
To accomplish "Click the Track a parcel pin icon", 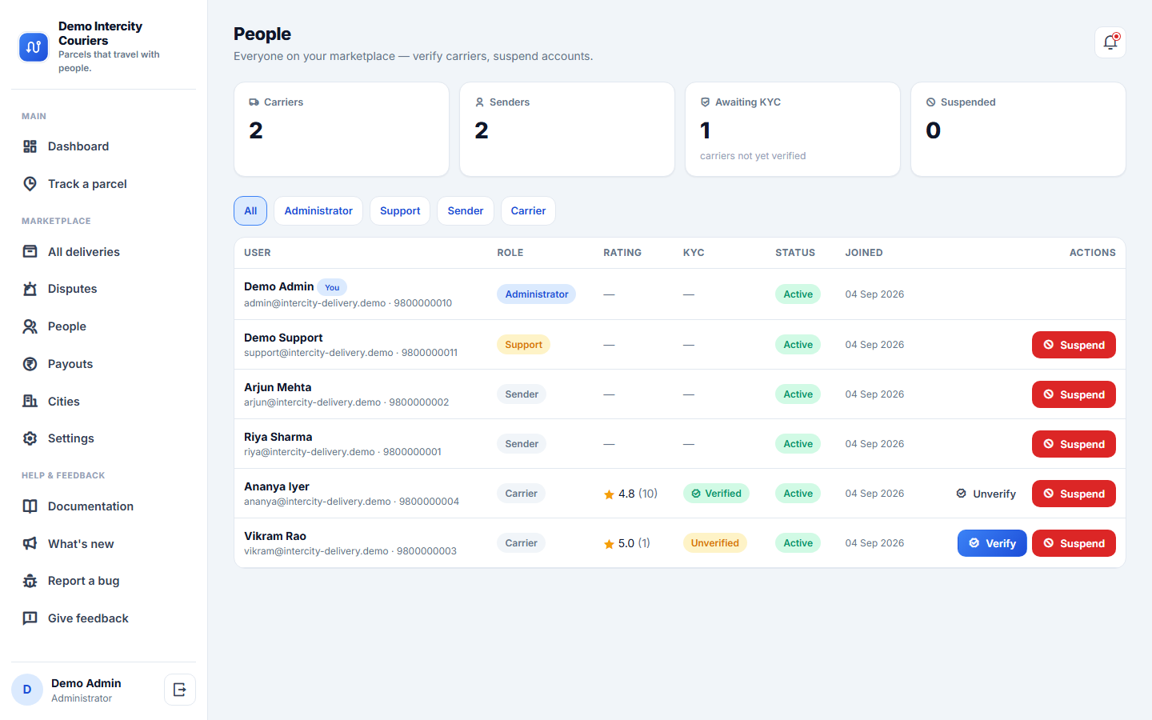I will (x=30, y=184).
